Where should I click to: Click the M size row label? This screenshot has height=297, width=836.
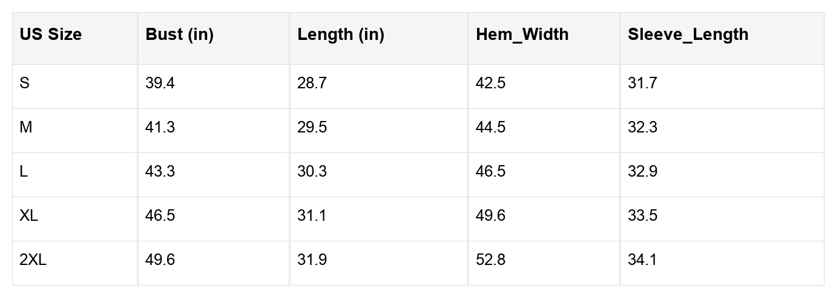pyautogui.click(x=25, y=127)
